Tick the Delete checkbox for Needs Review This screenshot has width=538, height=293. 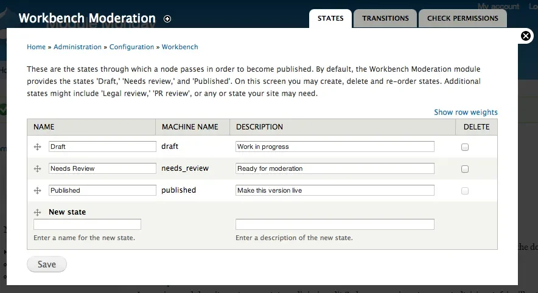(465, 169)
